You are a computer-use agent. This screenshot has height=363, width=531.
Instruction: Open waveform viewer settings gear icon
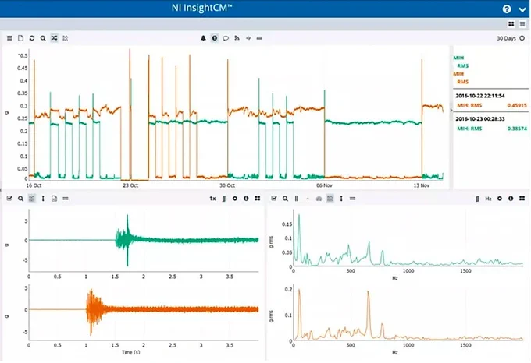pyautogui.click(x=235, y=199)
